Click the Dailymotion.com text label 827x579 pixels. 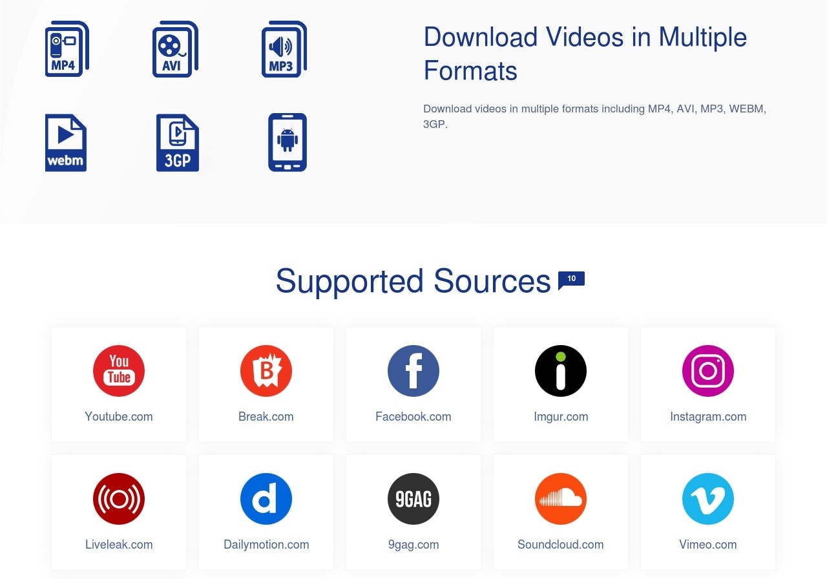coord(266,545)
